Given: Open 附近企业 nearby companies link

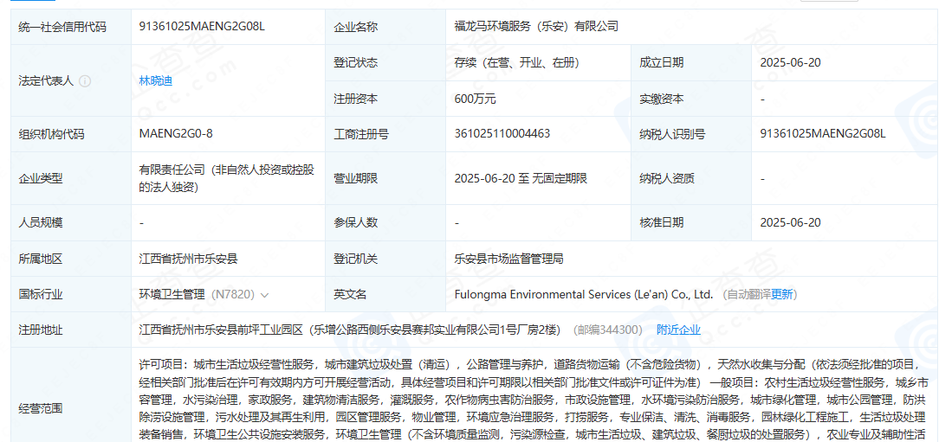Looking at the screenshot, I should coord(678,330).
